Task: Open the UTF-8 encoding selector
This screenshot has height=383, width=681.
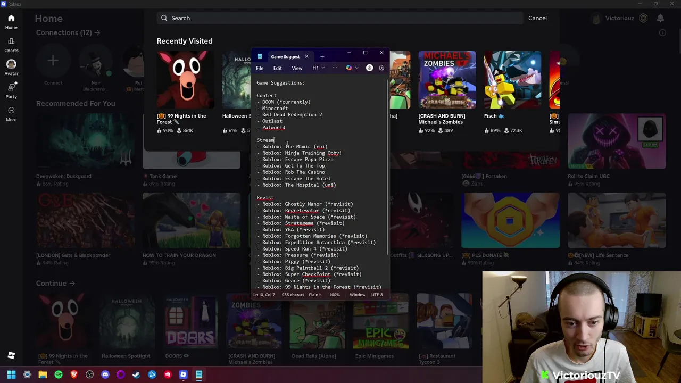Action: (x=377, y=295)
